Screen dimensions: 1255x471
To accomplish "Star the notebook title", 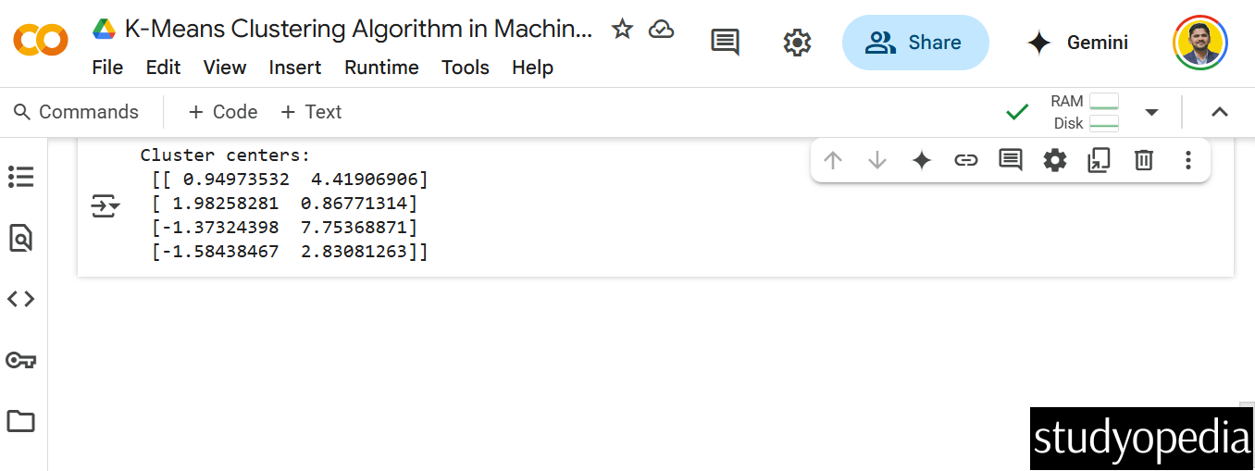I will click(622, 30).
